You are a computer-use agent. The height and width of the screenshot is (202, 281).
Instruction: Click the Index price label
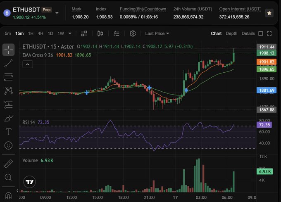(101, 9)
